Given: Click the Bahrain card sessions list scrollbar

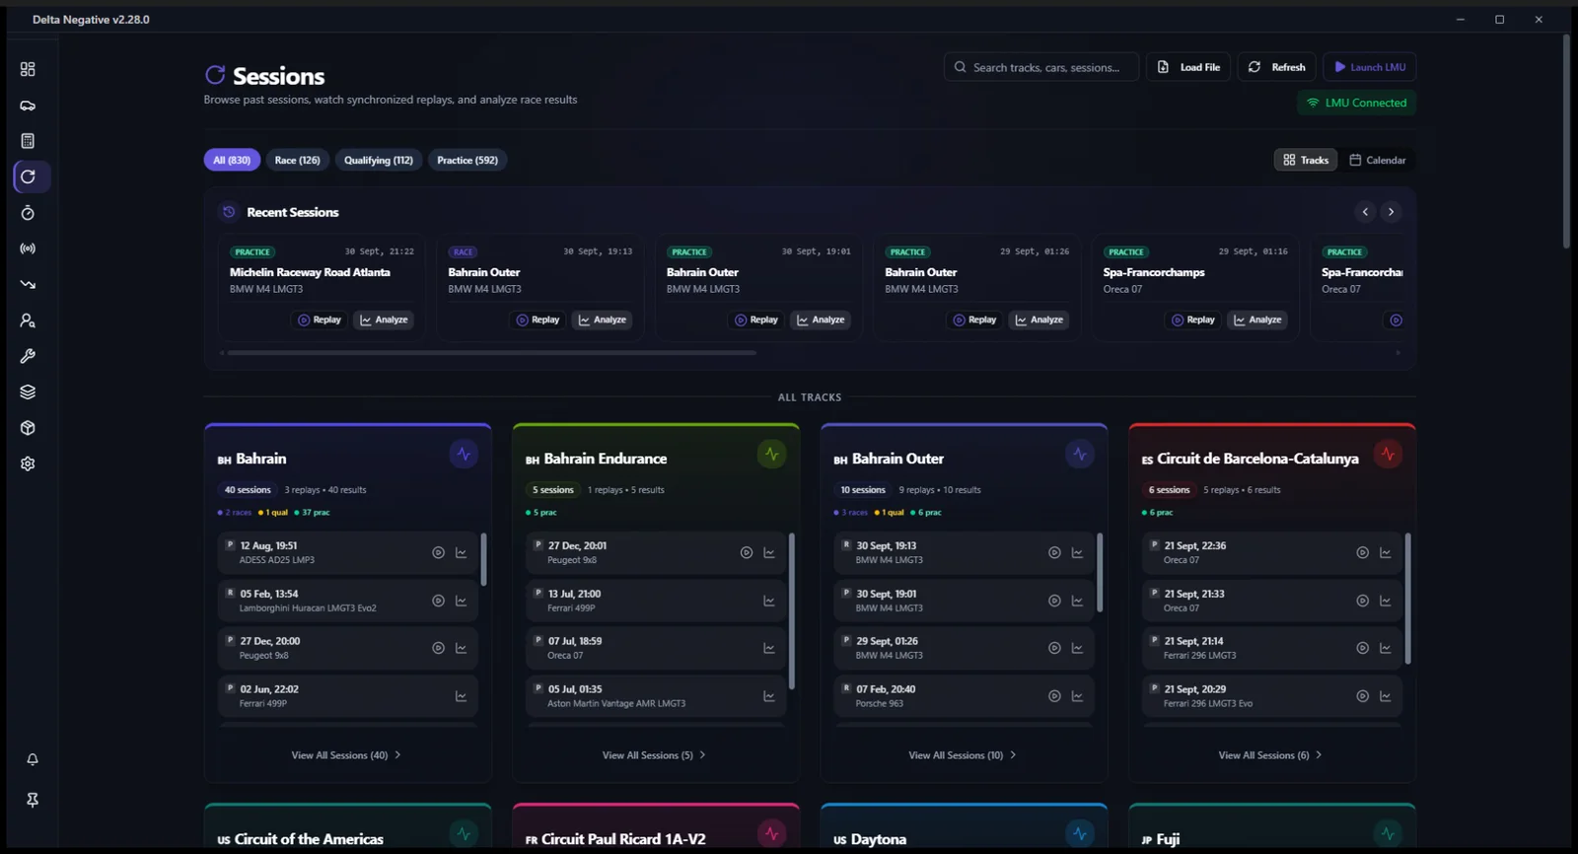Looking at the screenshot, I should [x=483, y=559].
